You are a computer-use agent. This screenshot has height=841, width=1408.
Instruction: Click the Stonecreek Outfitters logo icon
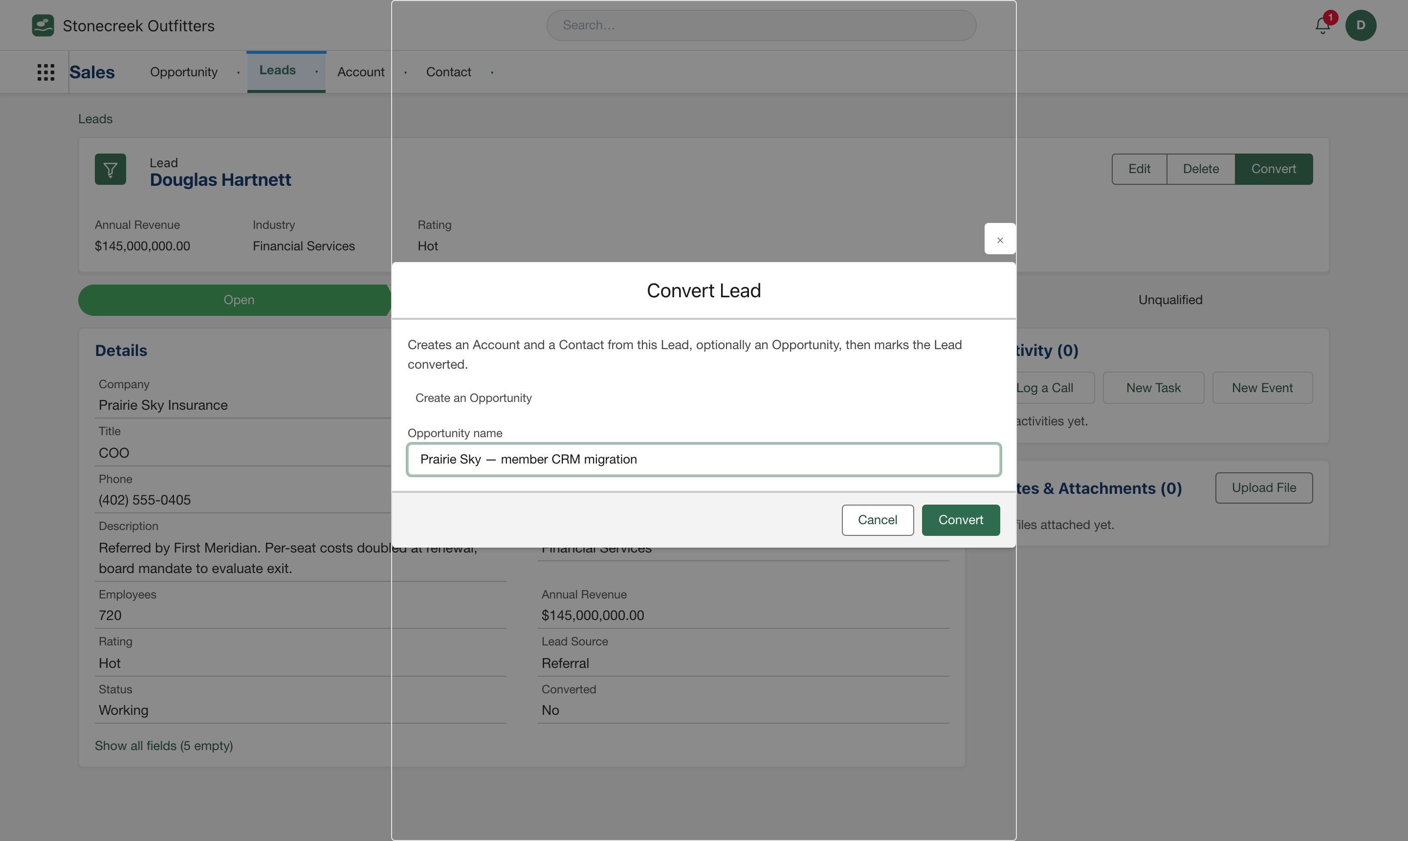(43, 25)
